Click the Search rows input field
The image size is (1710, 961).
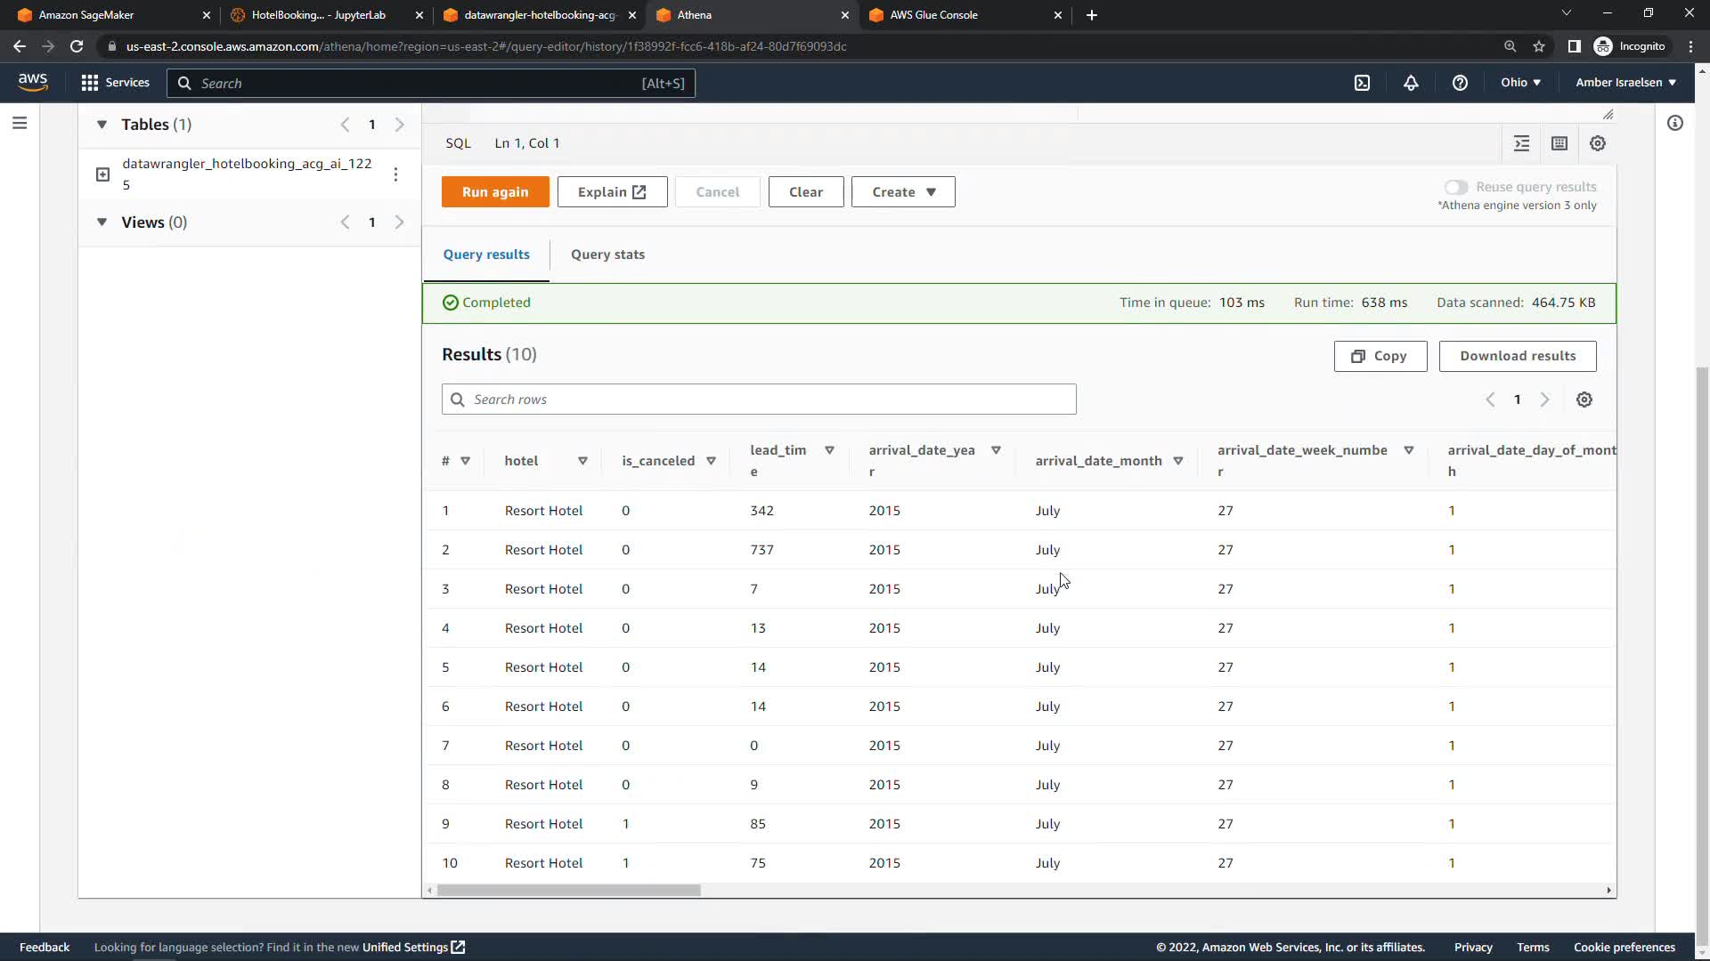point(759,400)
